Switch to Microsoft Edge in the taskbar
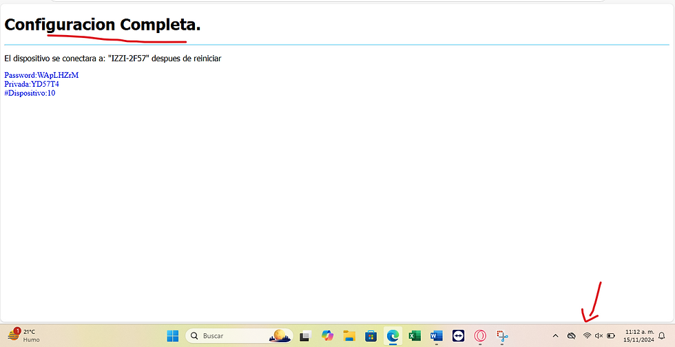Screen dimensions: 675x347 pyautogui.click(x=393, y=336)
